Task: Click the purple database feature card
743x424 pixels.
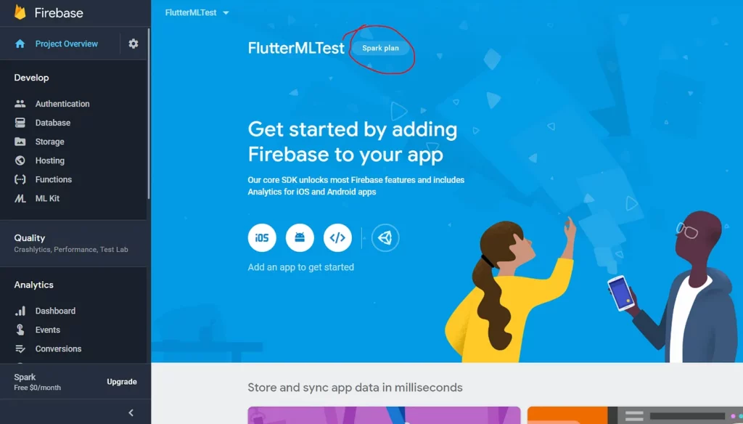Action: coord(384,415)
